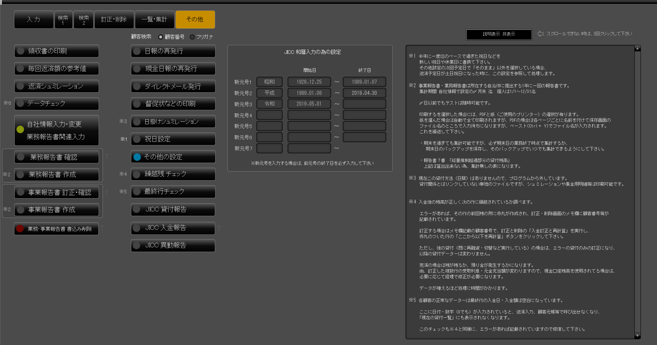Click 現金日報の再発行 button

[x=173, y=69]
